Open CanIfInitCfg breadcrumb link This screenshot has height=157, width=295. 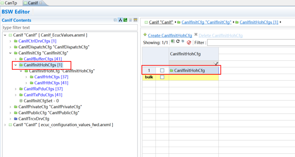(x=206, y=22)
